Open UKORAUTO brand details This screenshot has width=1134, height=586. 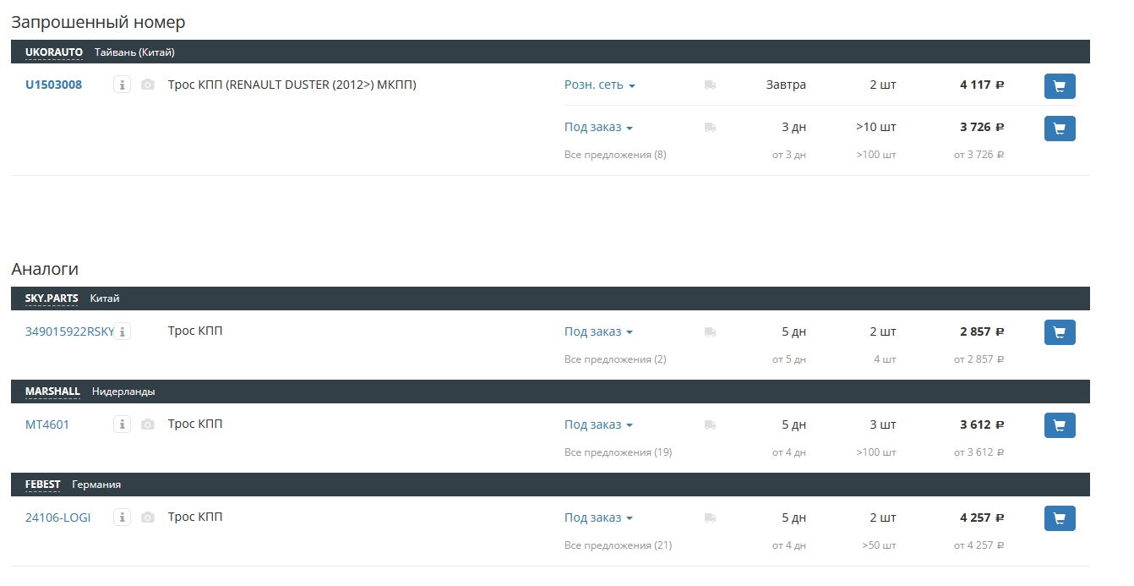[54, 52]
